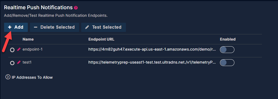Toggle the Enabled switch for test1
Screen dimensions: 278x99
tap(227, 62)
